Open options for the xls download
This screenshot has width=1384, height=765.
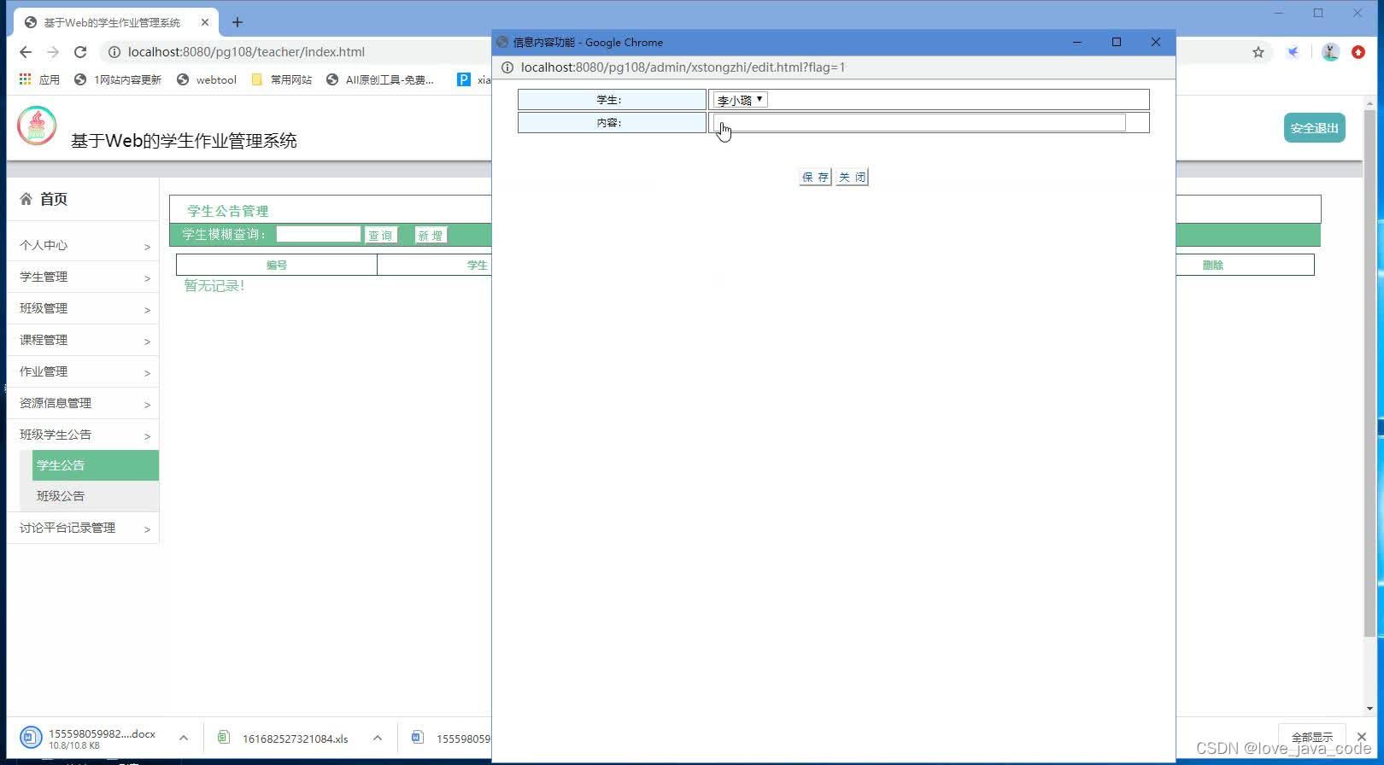point(378,738)
